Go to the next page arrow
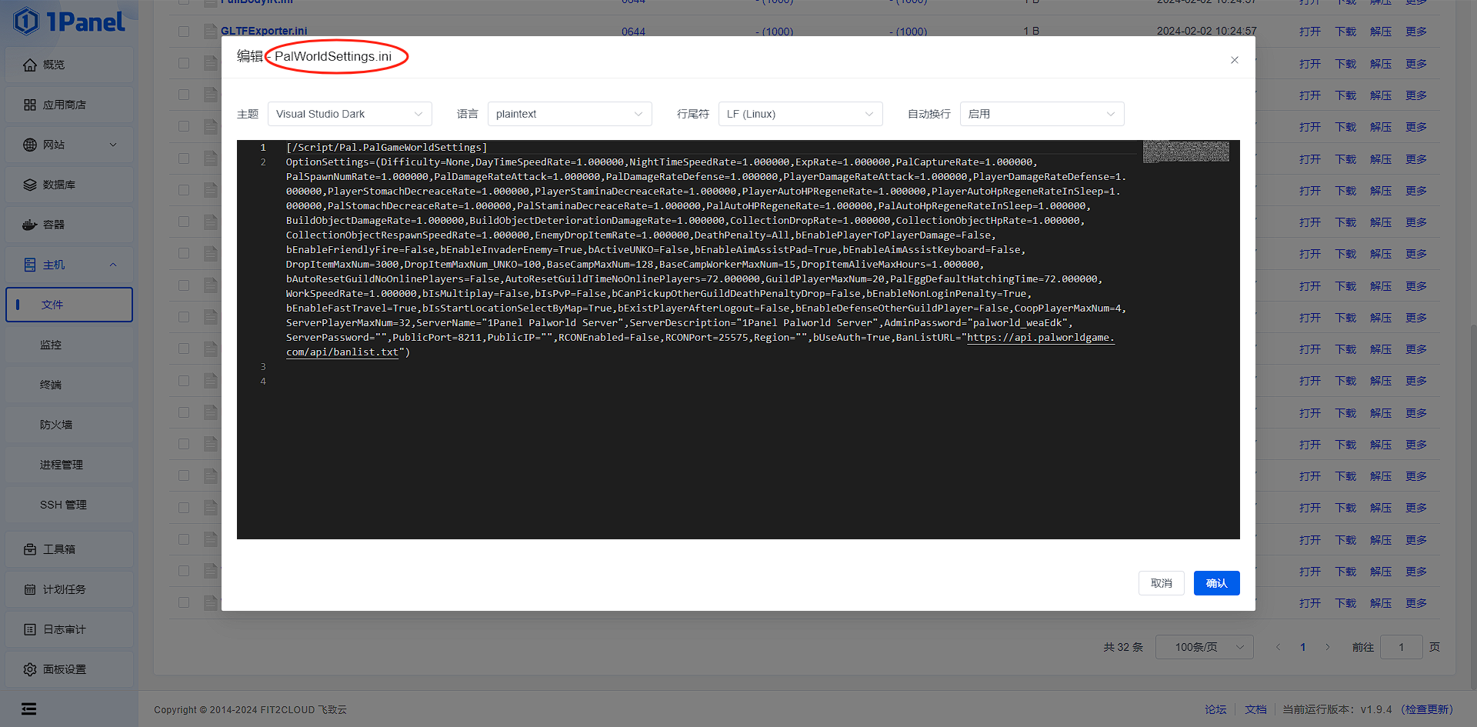1477x727 pixels. [x=1328, y=647]
